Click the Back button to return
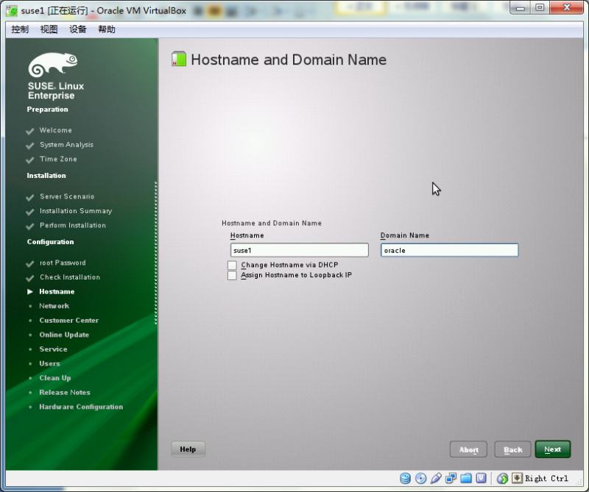The image size is (589, 492). [x=512, y=449]
